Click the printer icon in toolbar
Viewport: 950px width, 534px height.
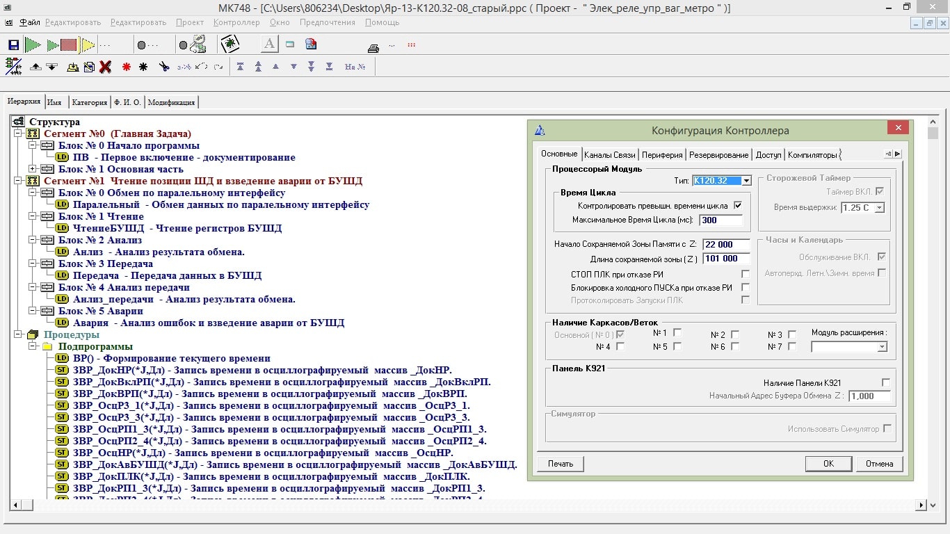click(x=373, y=47)
